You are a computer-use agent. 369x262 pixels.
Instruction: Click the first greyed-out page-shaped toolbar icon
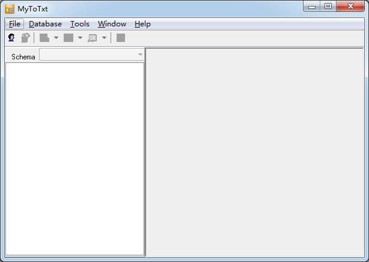(x=44, y=38)
